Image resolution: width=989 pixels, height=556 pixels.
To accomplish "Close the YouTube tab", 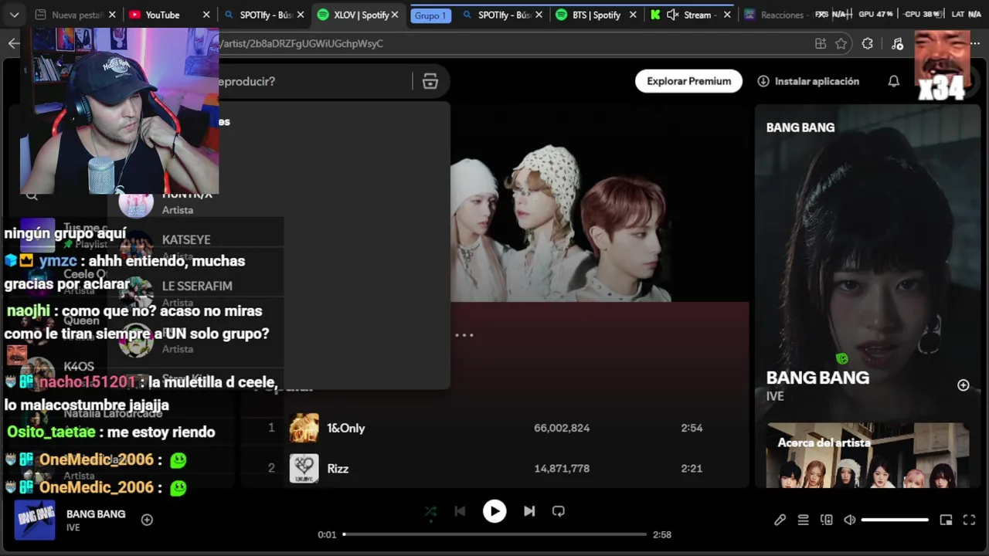I will click(206, 15).
